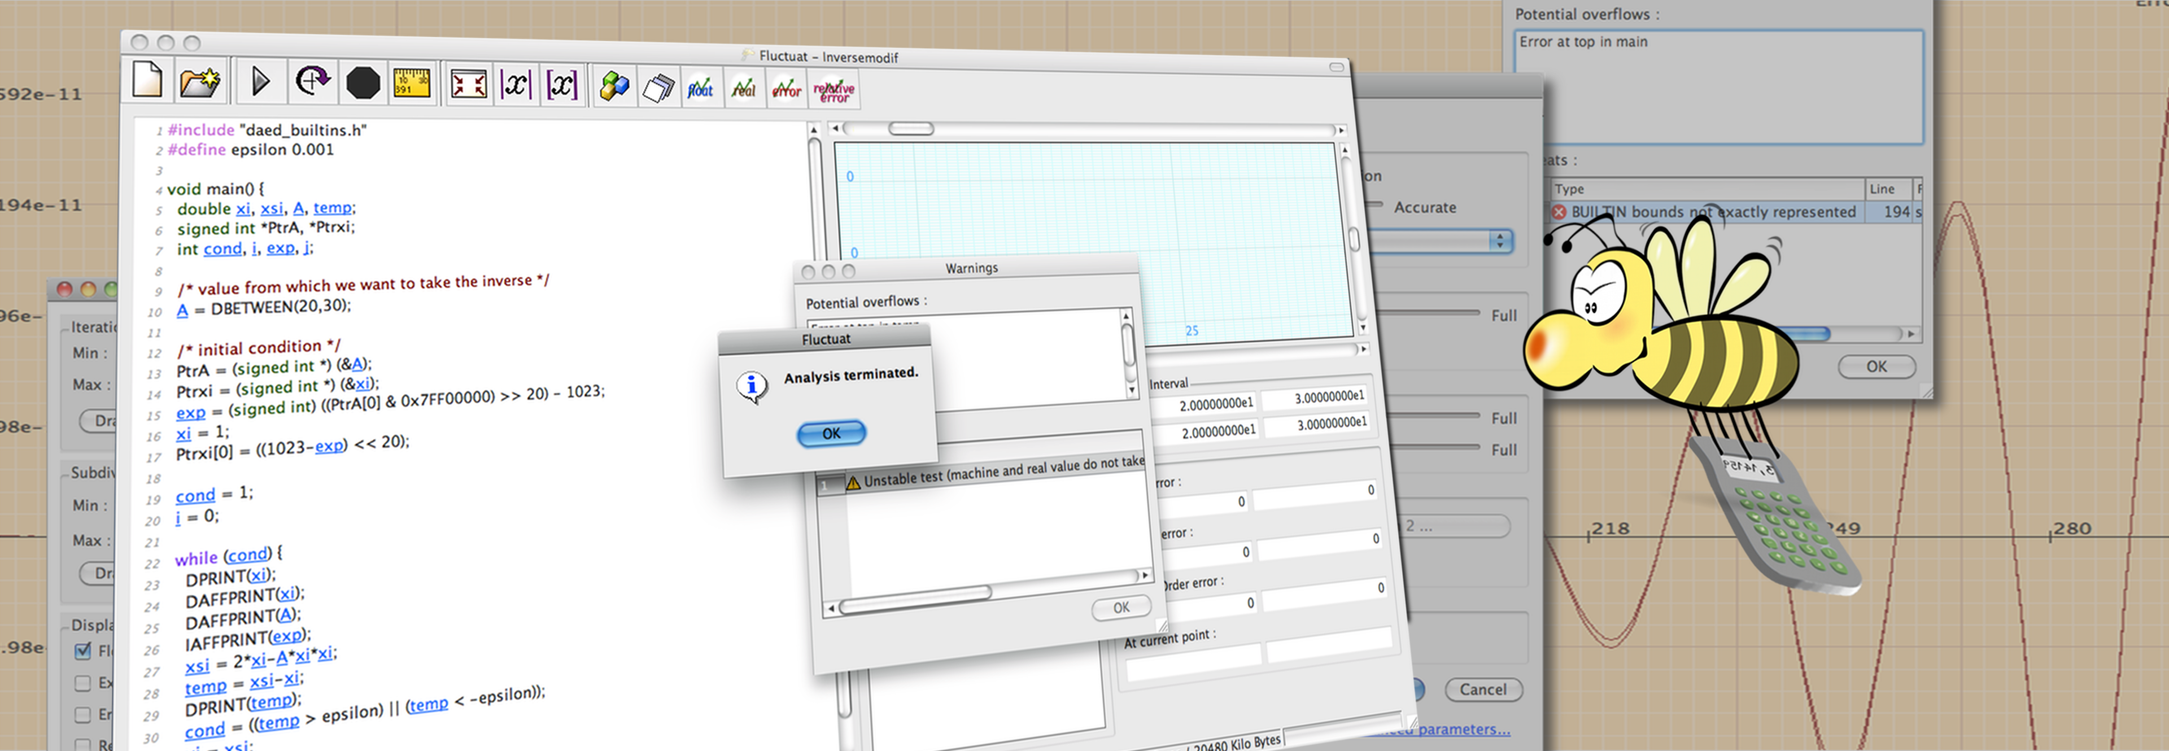Enable the 'Er' display checkbox

(x=82, y=715)
